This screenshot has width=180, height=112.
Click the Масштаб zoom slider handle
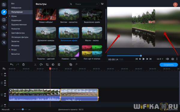[x=23, y=109]
